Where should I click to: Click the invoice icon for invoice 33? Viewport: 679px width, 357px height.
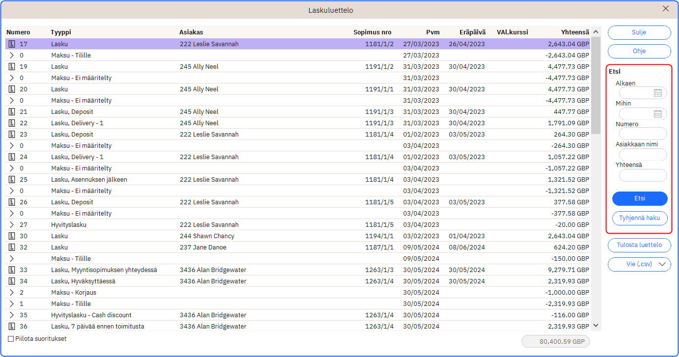12,270
